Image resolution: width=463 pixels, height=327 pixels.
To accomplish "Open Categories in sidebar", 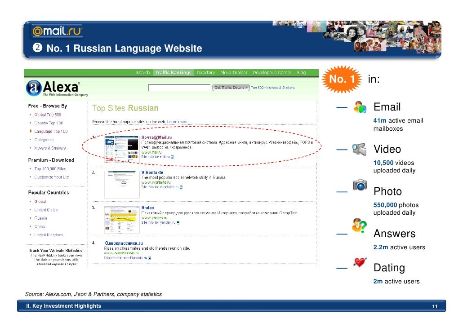I will pos(44,140).
